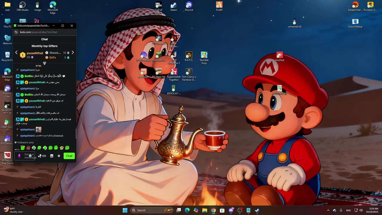Open the Steam desktop shortcut
Viewport: 382px width, 215px height.
point(174,6)
